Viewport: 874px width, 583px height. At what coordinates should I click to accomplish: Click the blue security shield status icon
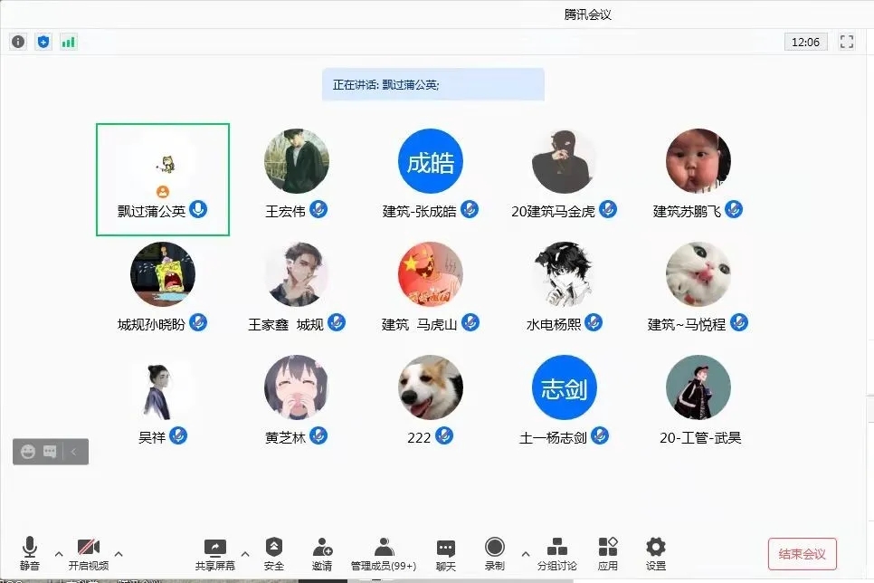click(43, 42)
